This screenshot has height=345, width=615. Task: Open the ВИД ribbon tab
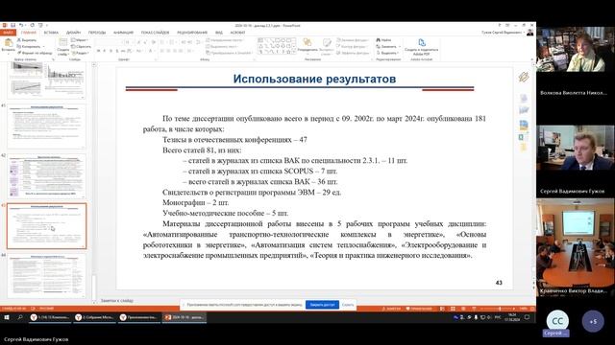(219, 33)
